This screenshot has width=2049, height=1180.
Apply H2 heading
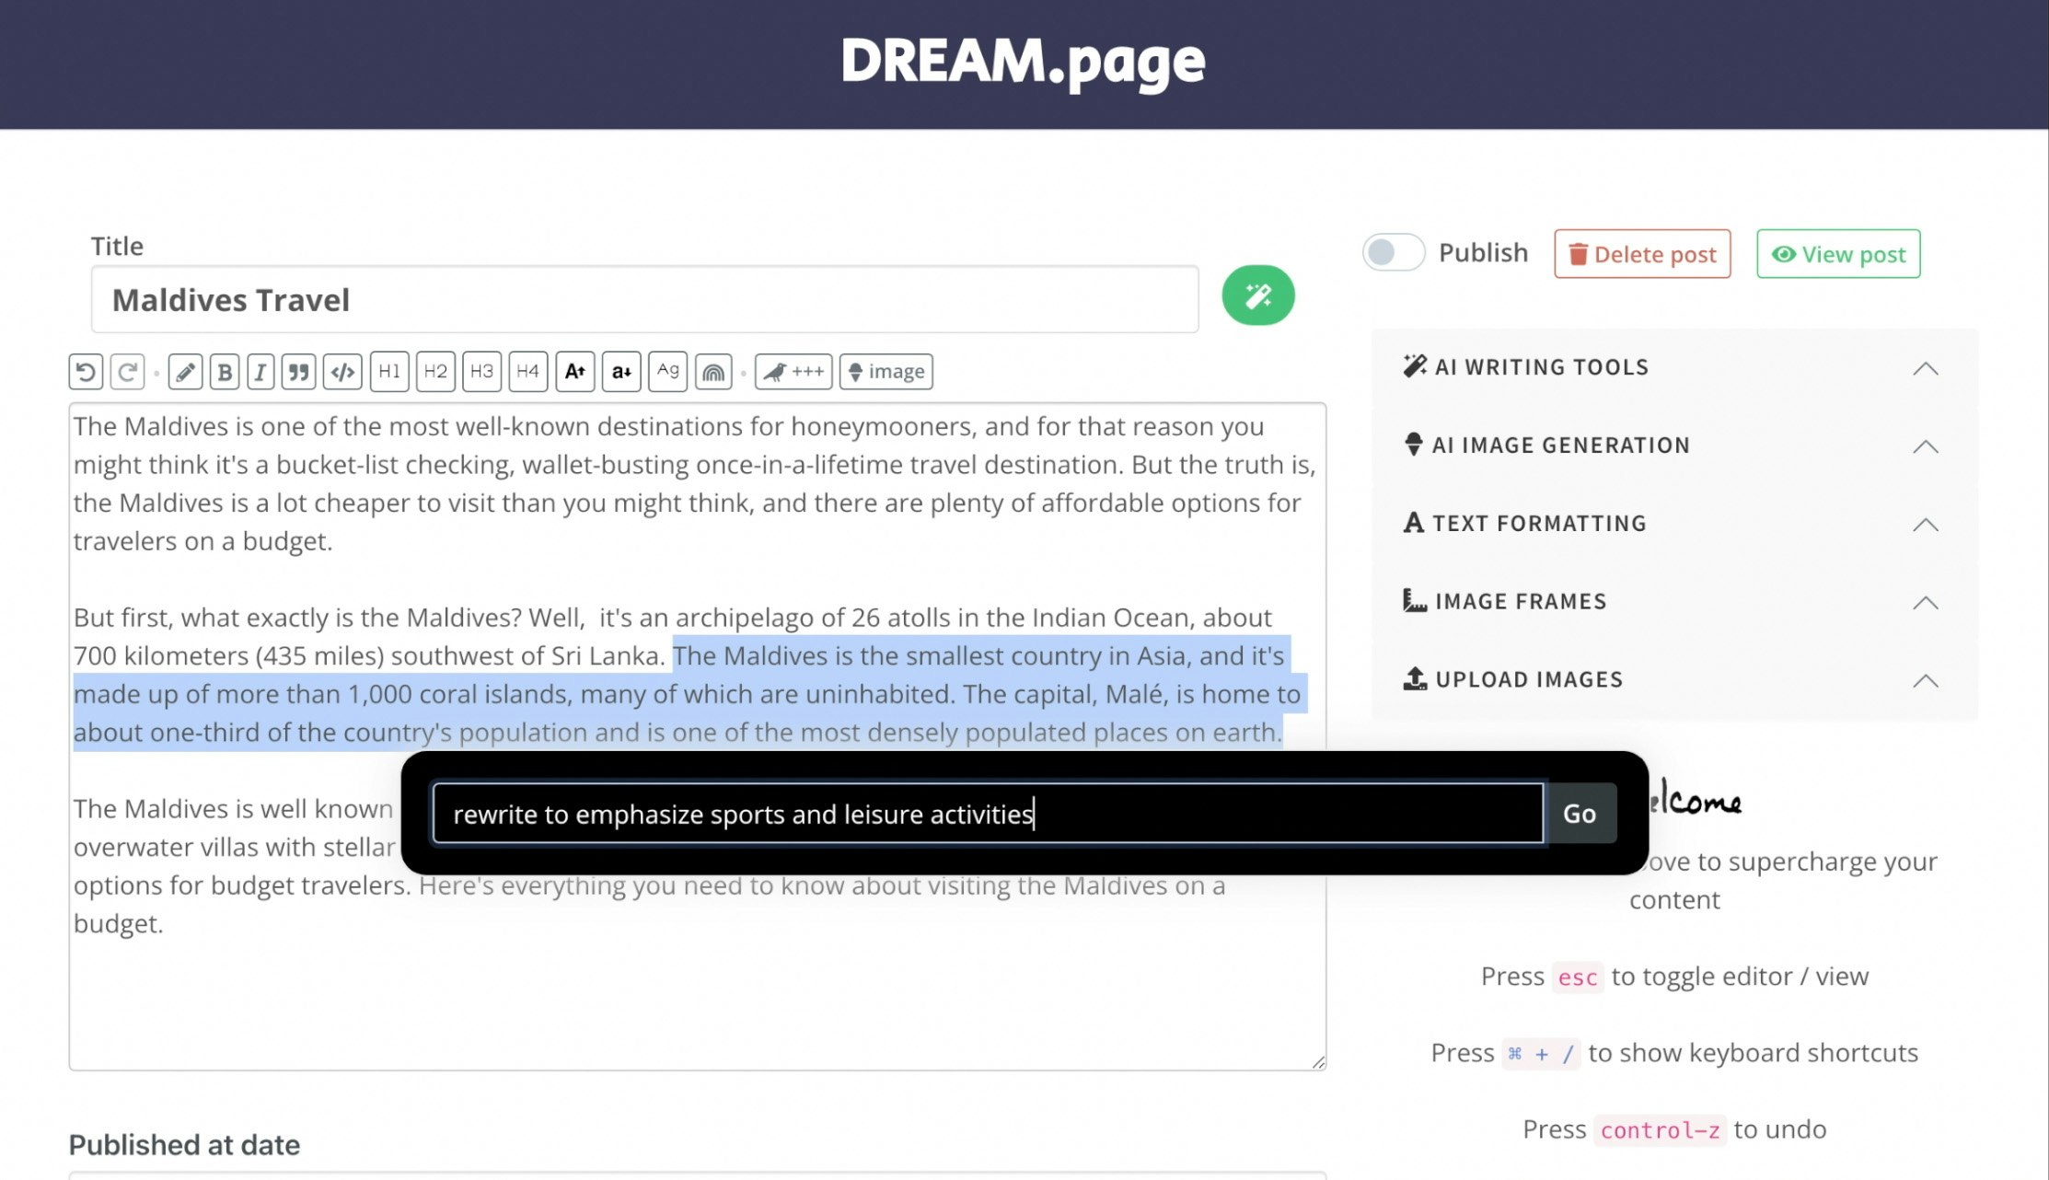click(x=435, y=372)
